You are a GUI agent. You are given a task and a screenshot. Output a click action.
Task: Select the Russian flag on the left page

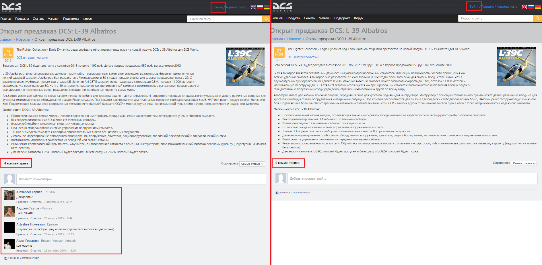point(260,7)
